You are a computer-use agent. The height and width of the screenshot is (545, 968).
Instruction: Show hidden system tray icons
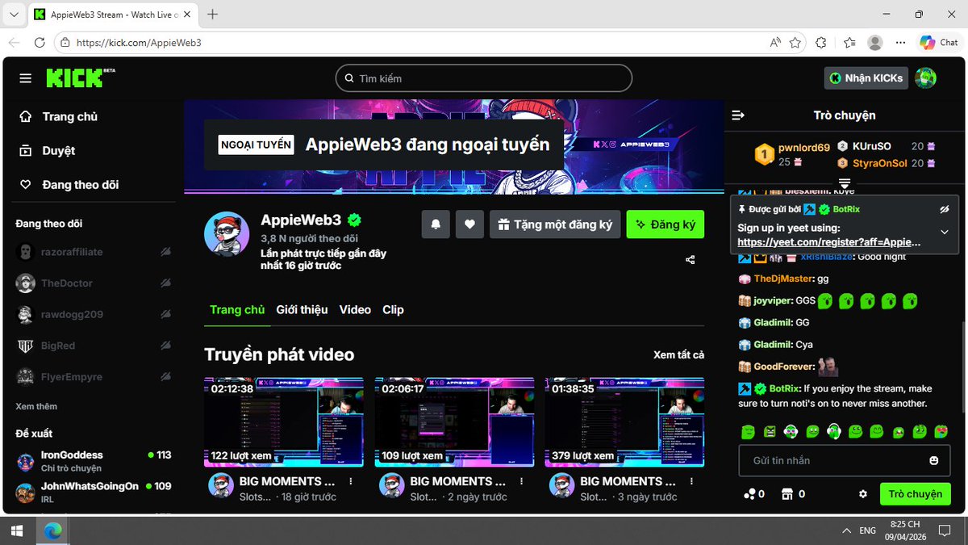click(845, 530)
